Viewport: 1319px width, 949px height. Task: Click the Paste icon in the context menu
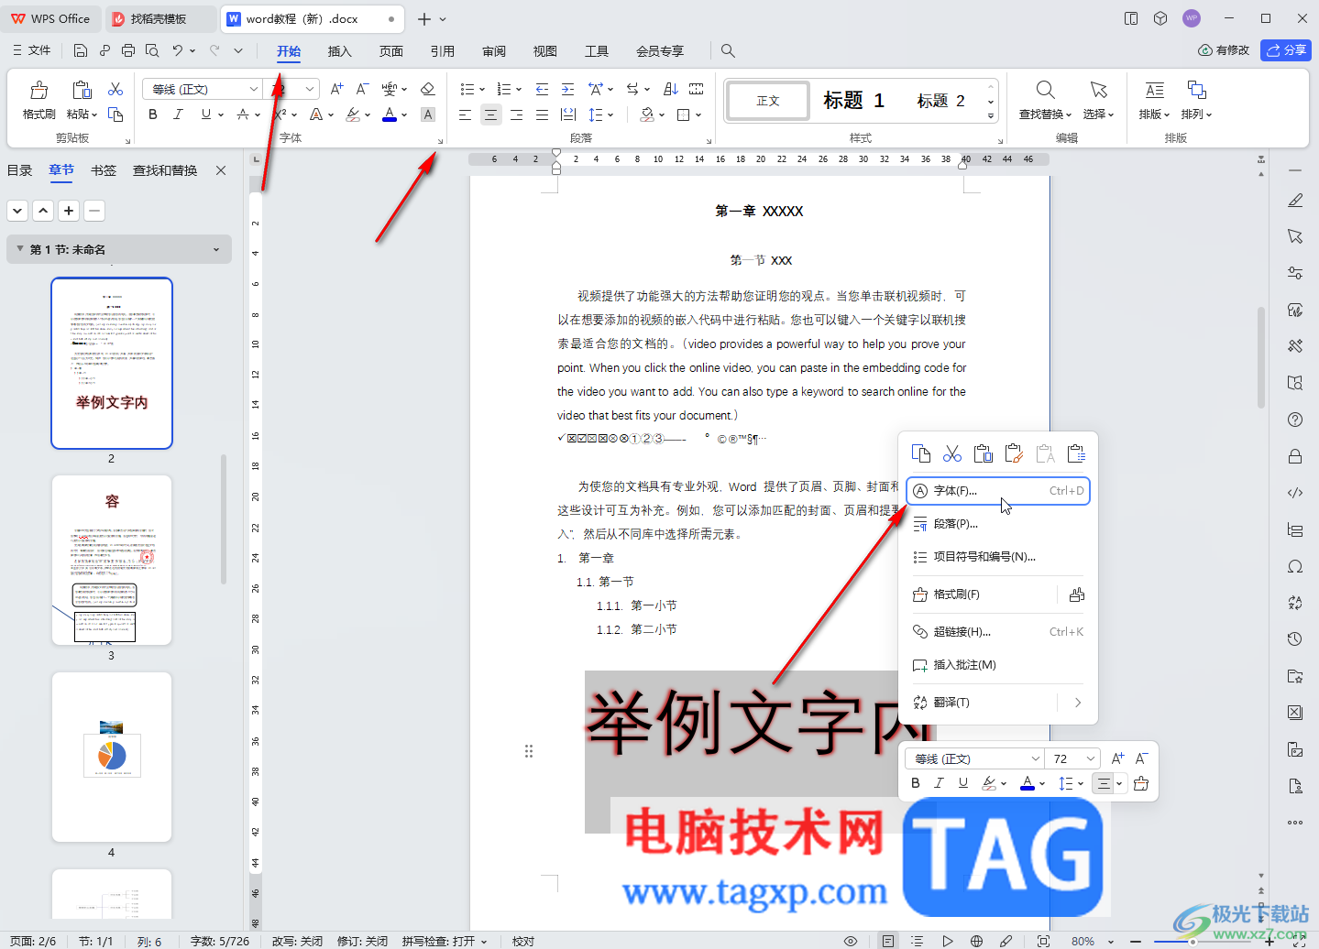(x=984, y=453)
